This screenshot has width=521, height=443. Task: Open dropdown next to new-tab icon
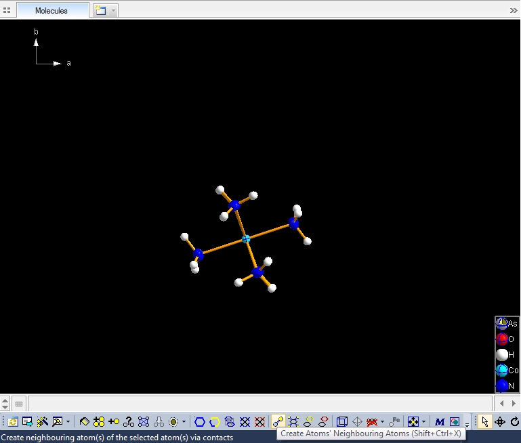point(113,11)
